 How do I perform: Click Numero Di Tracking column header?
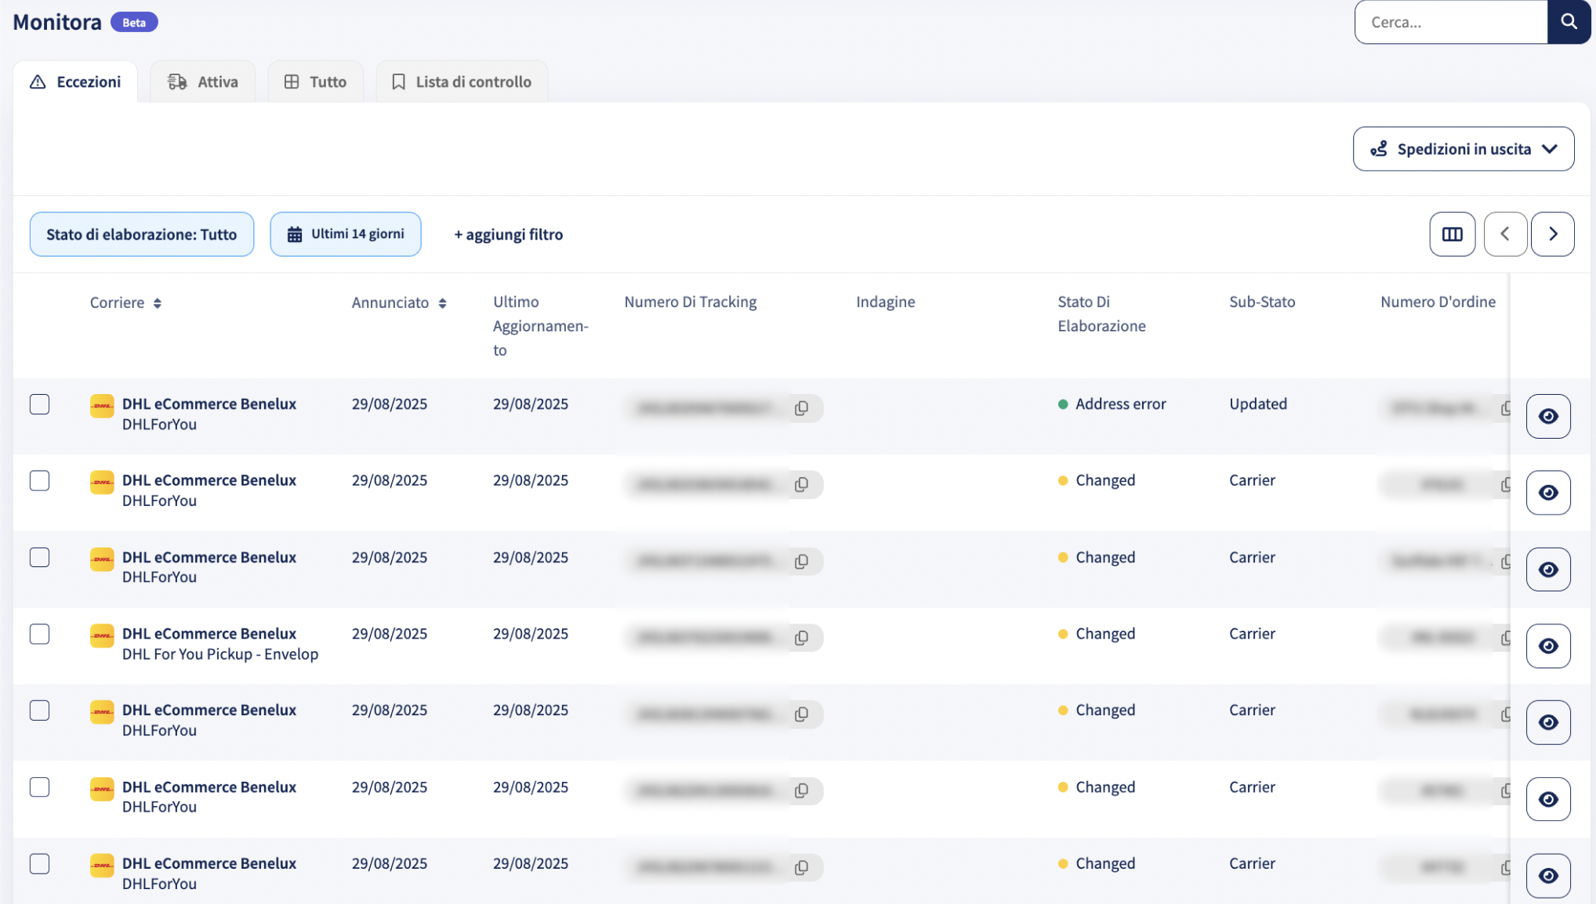pos(691,302)
